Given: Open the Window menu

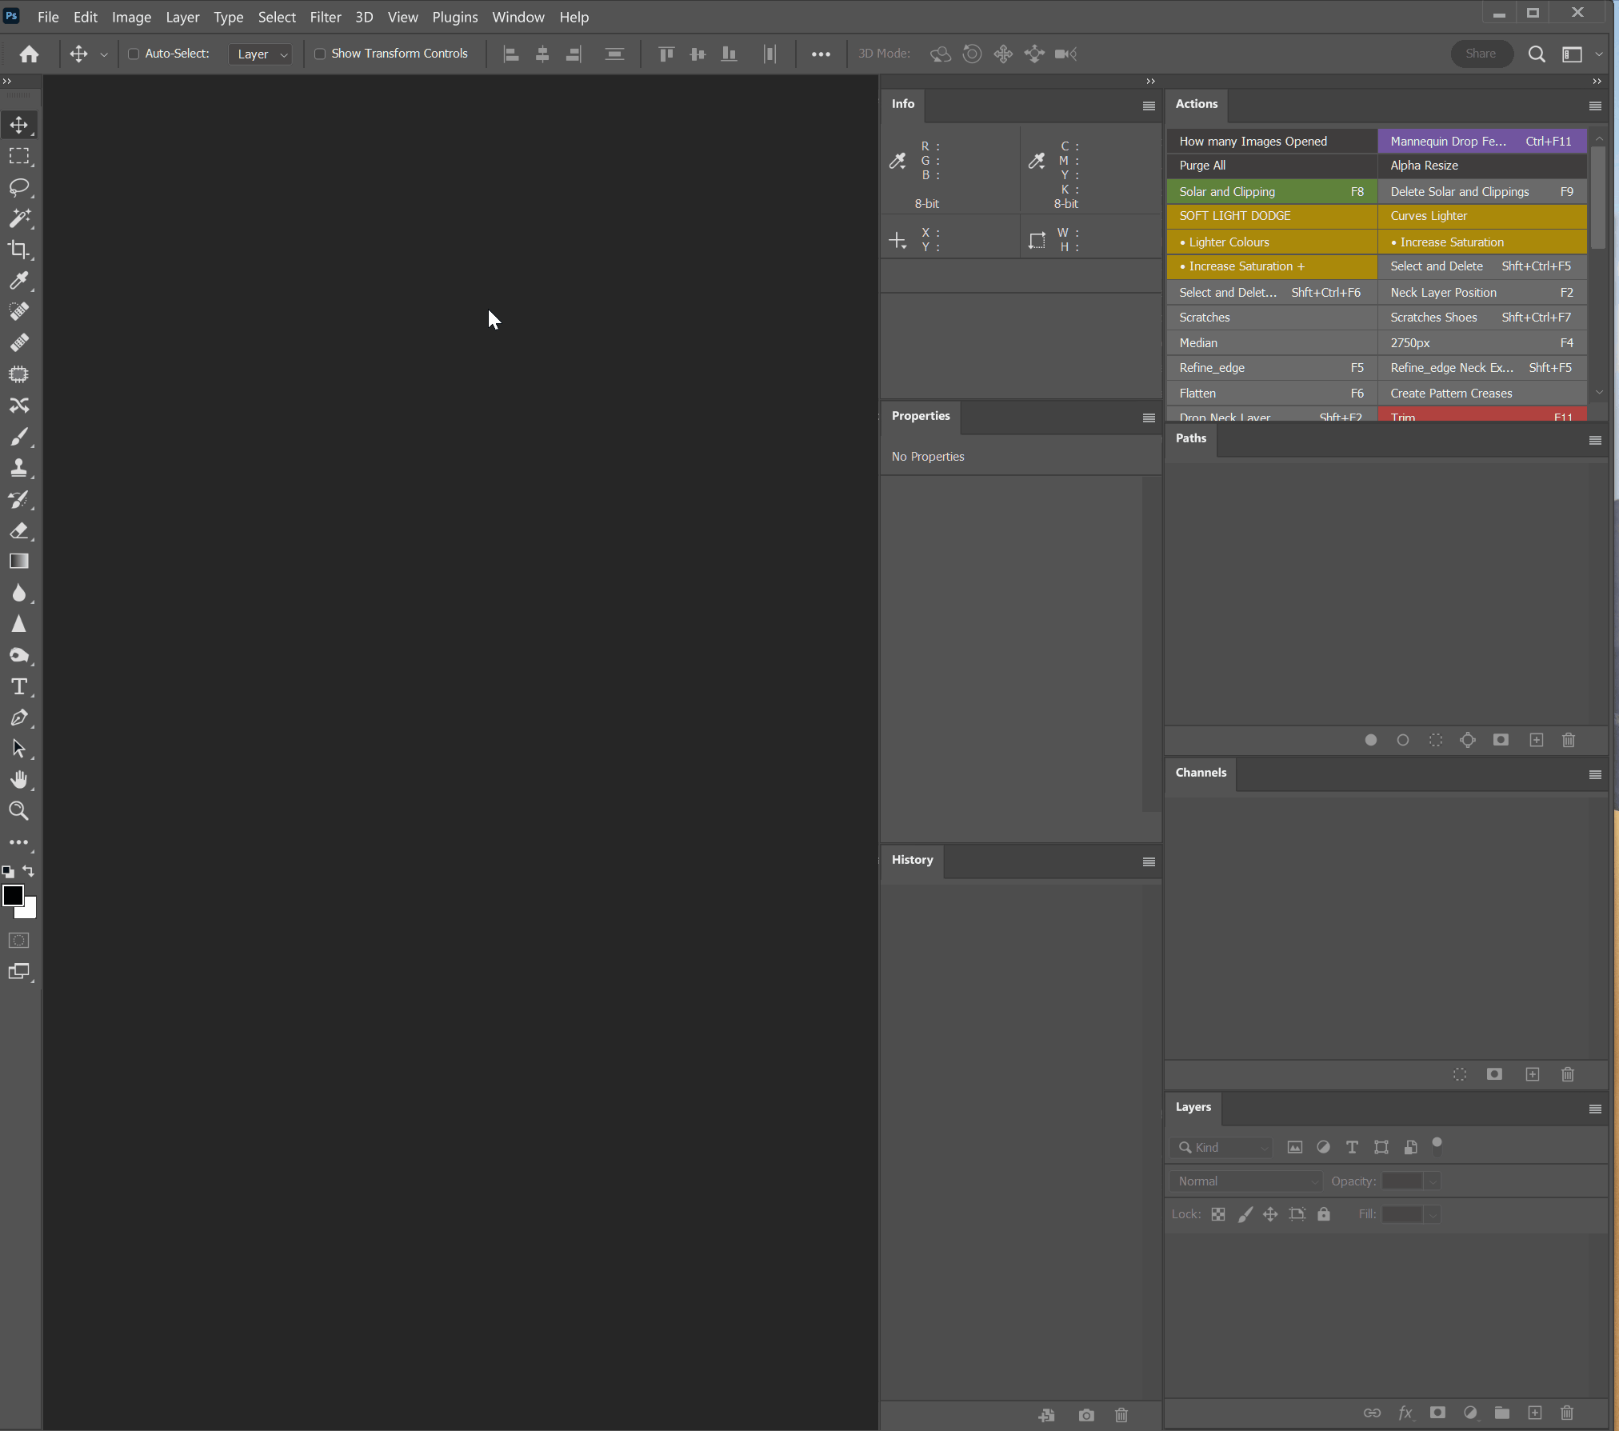Looking at the screenshot, I should click(x=518, y=17).
